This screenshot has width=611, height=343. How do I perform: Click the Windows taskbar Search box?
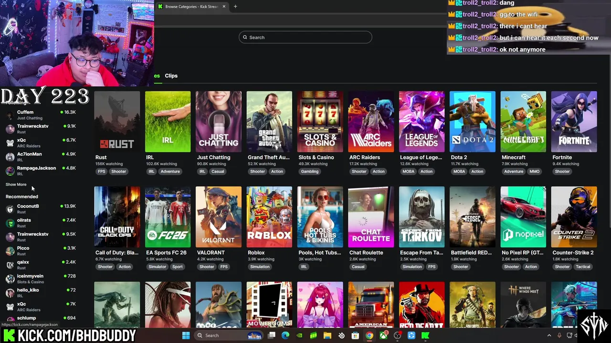[229, 335]
